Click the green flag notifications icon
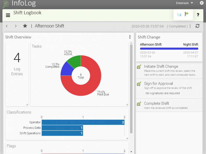The image size is (206, 154). pos(187,14)
